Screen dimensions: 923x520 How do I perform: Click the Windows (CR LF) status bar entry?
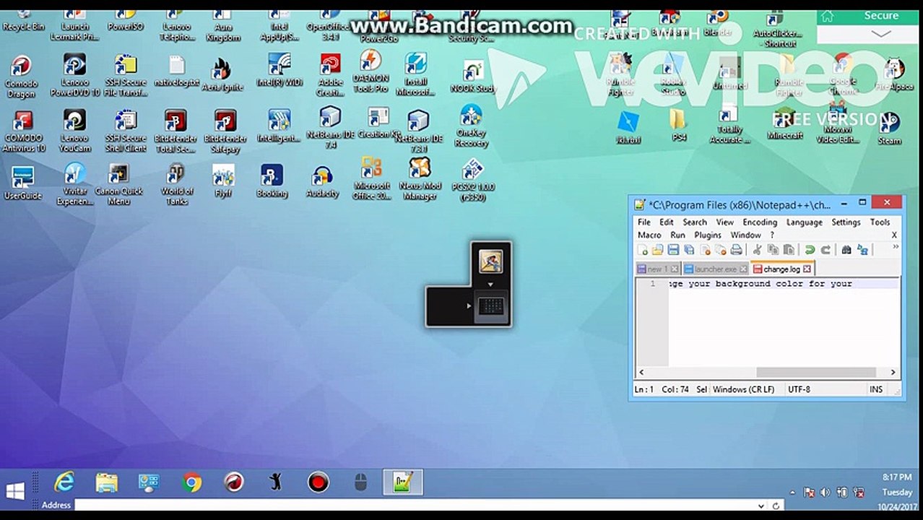coord(743,389)
